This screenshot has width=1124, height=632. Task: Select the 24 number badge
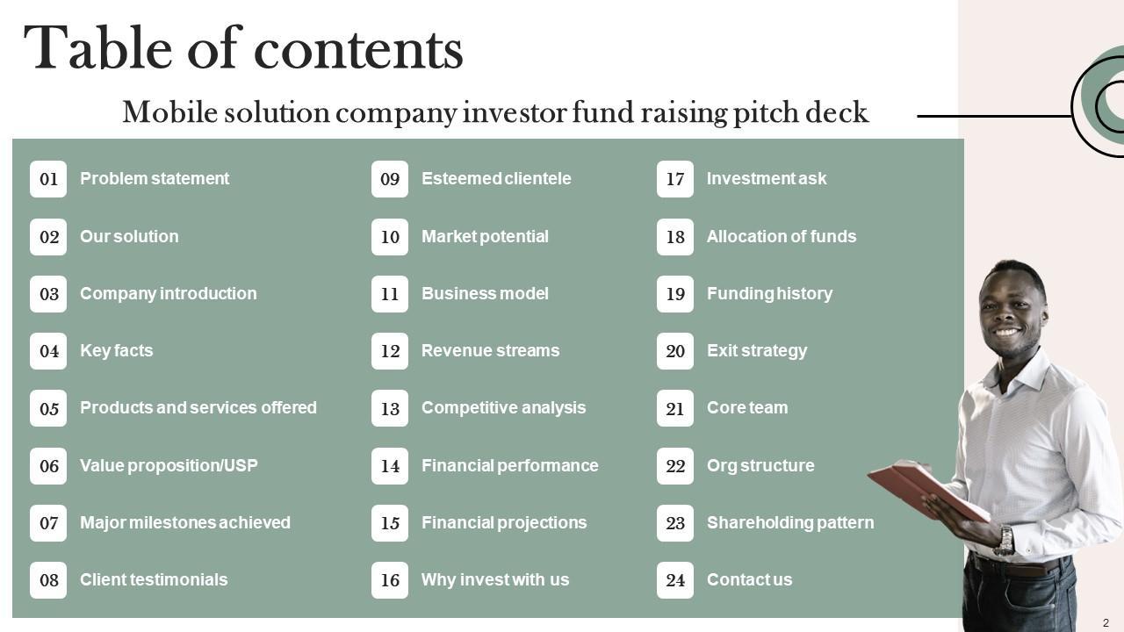675,580
